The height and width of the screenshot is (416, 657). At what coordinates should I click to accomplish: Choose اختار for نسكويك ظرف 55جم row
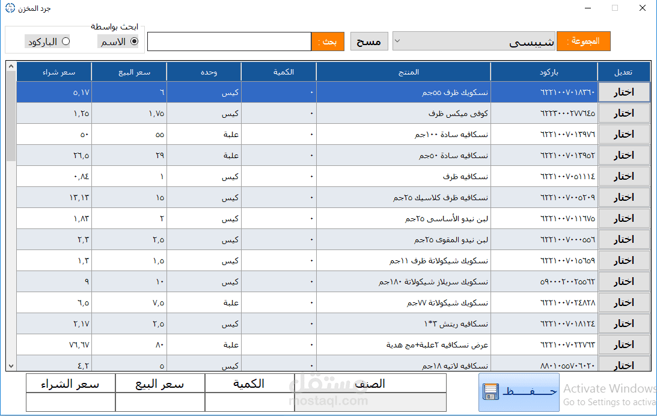tap(624, 92)
